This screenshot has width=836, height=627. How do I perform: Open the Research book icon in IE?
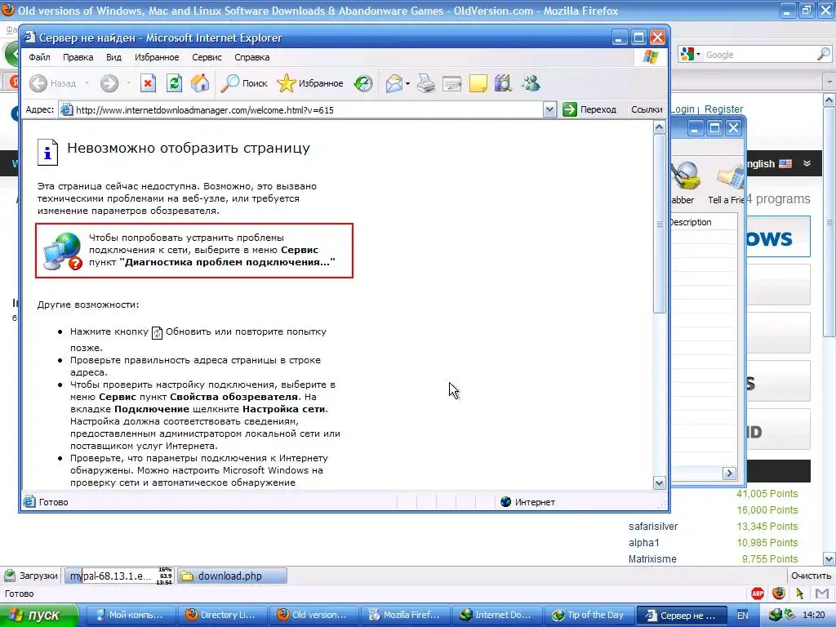pos(503,83)
